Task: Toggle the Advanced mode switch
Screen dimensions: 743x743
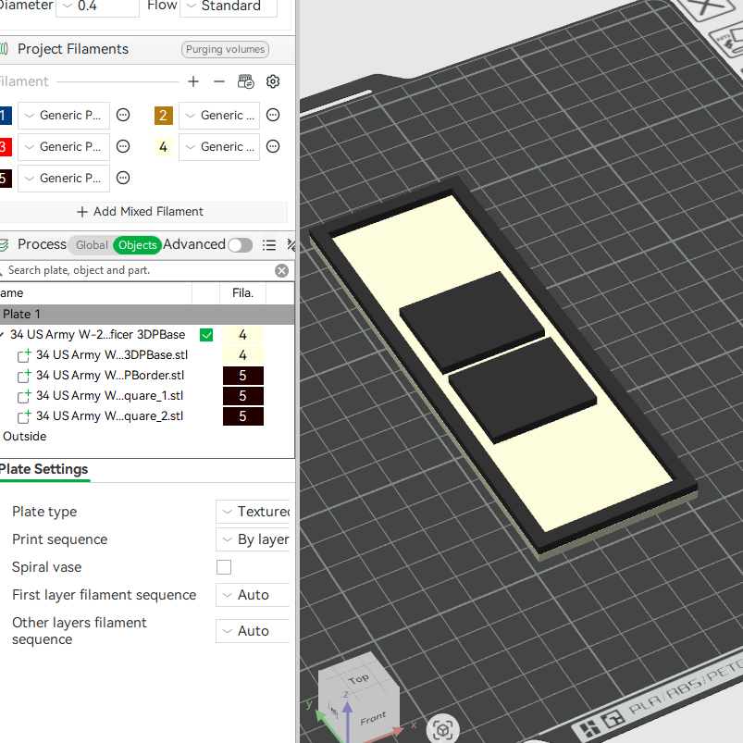Action: (x=240, y=245)
